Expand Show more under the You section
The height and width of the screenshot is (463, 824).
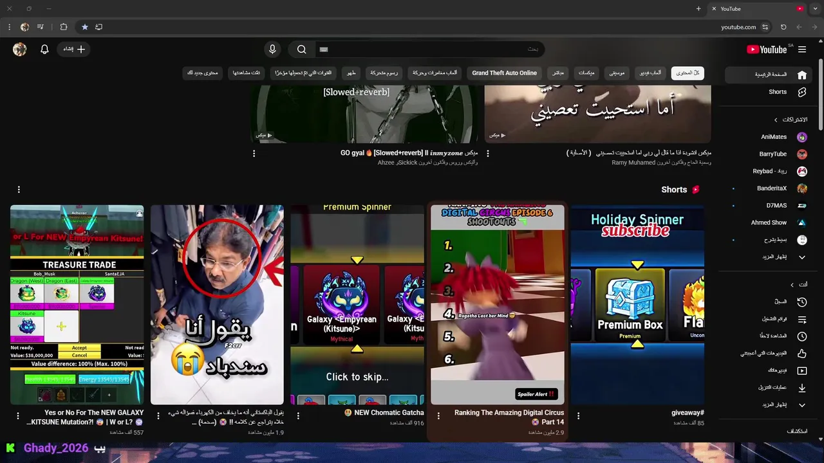pos(769,405)
